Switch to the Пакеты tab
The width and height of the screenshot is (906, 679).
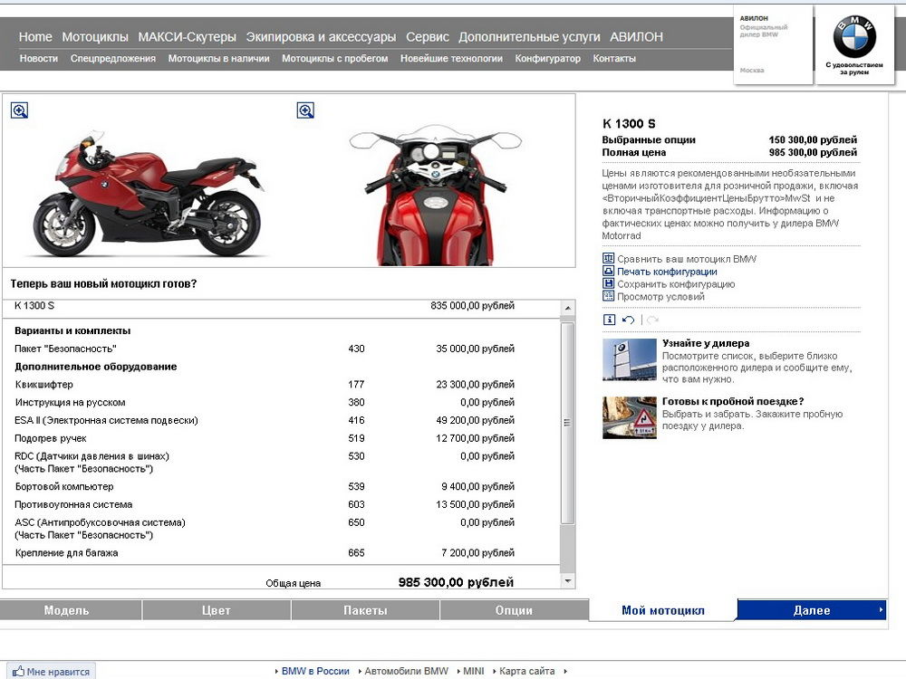click(365, 610)
